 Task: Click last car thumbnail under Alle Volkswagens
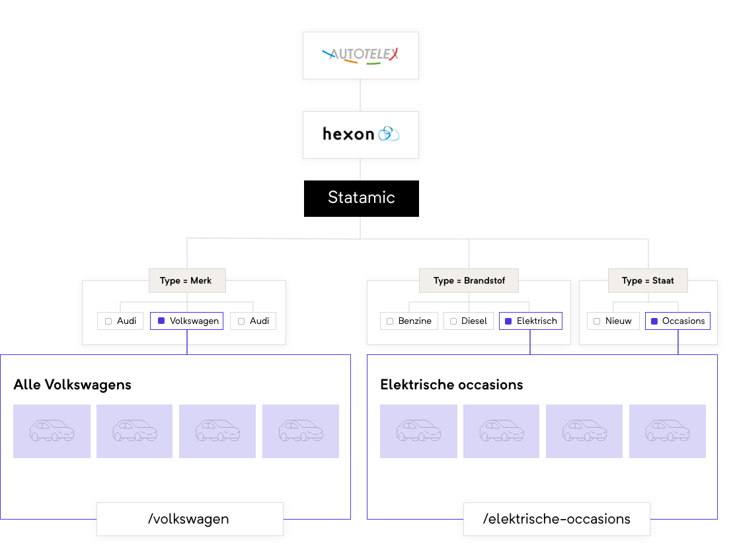coord(301,431)
